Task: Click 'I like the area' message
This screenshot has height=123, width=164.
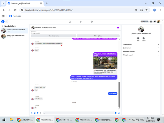Action: [x=39, y=99]
